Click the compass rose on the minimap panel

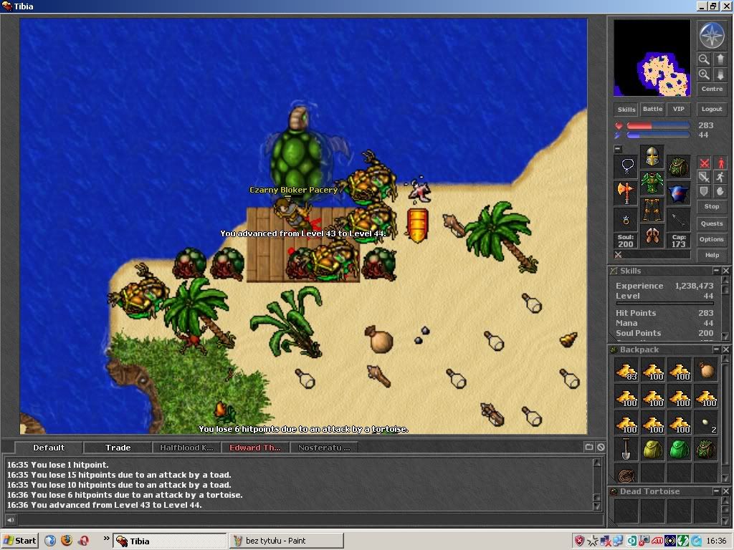(x=712, y=36)
